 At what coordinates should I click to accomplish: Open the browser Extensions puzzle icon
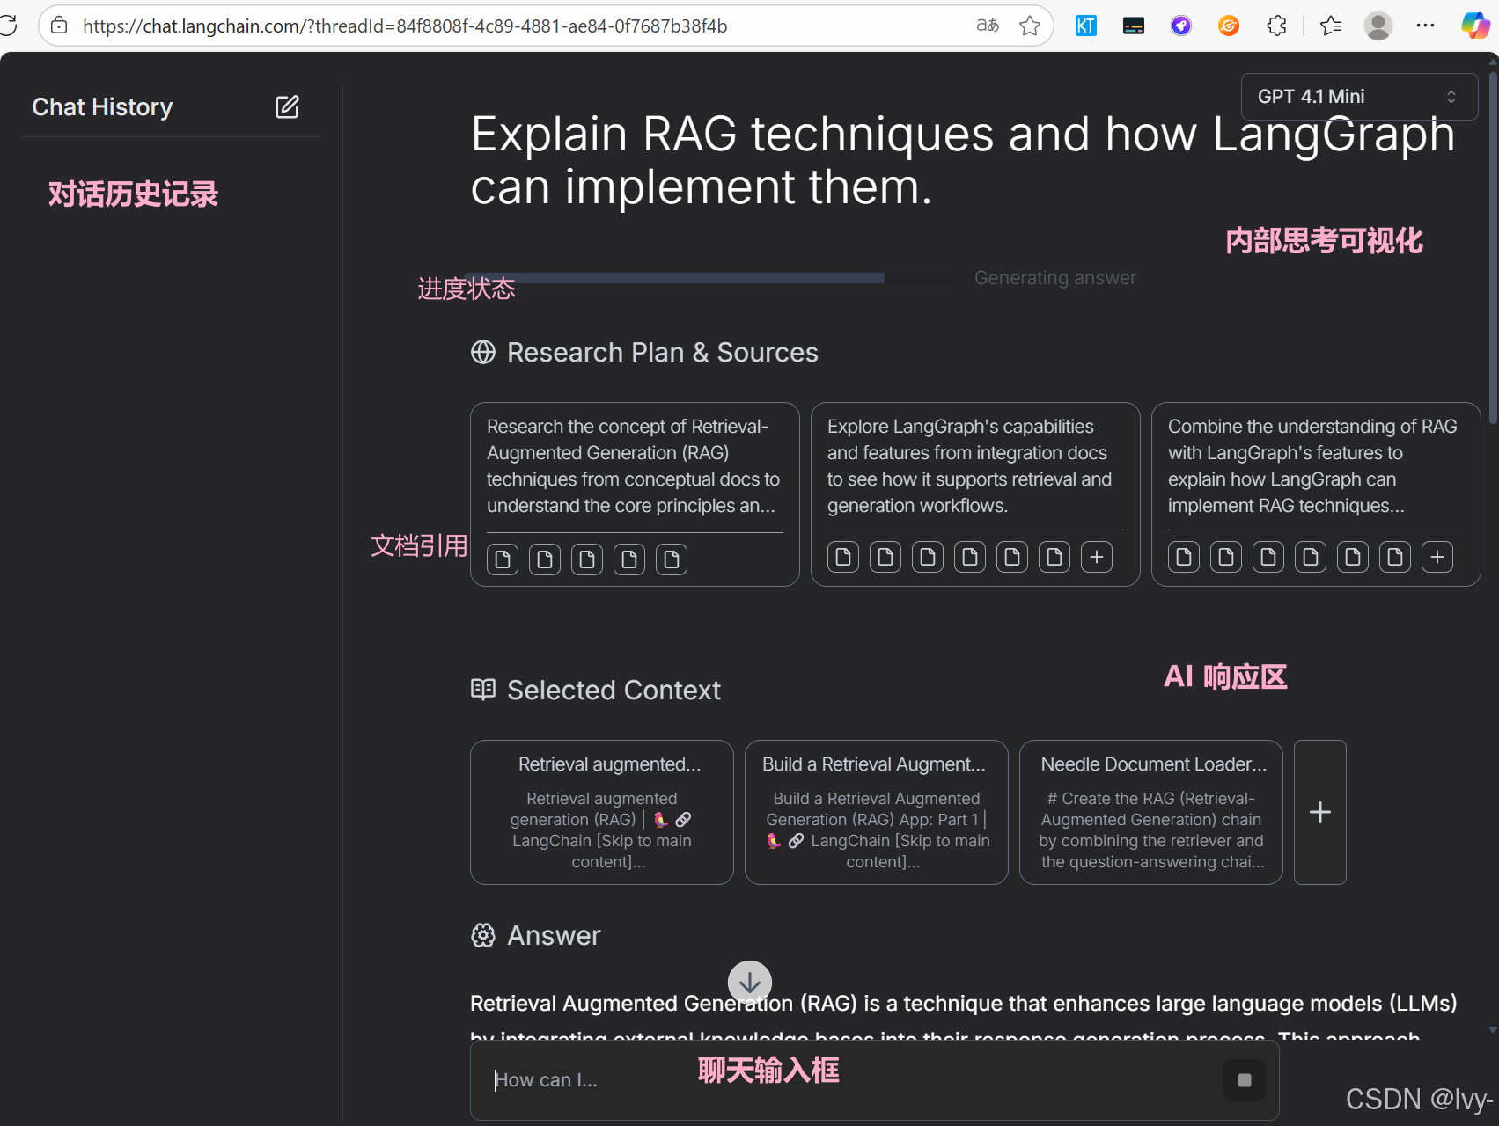pyautogui.click(x=1276, y=26)
